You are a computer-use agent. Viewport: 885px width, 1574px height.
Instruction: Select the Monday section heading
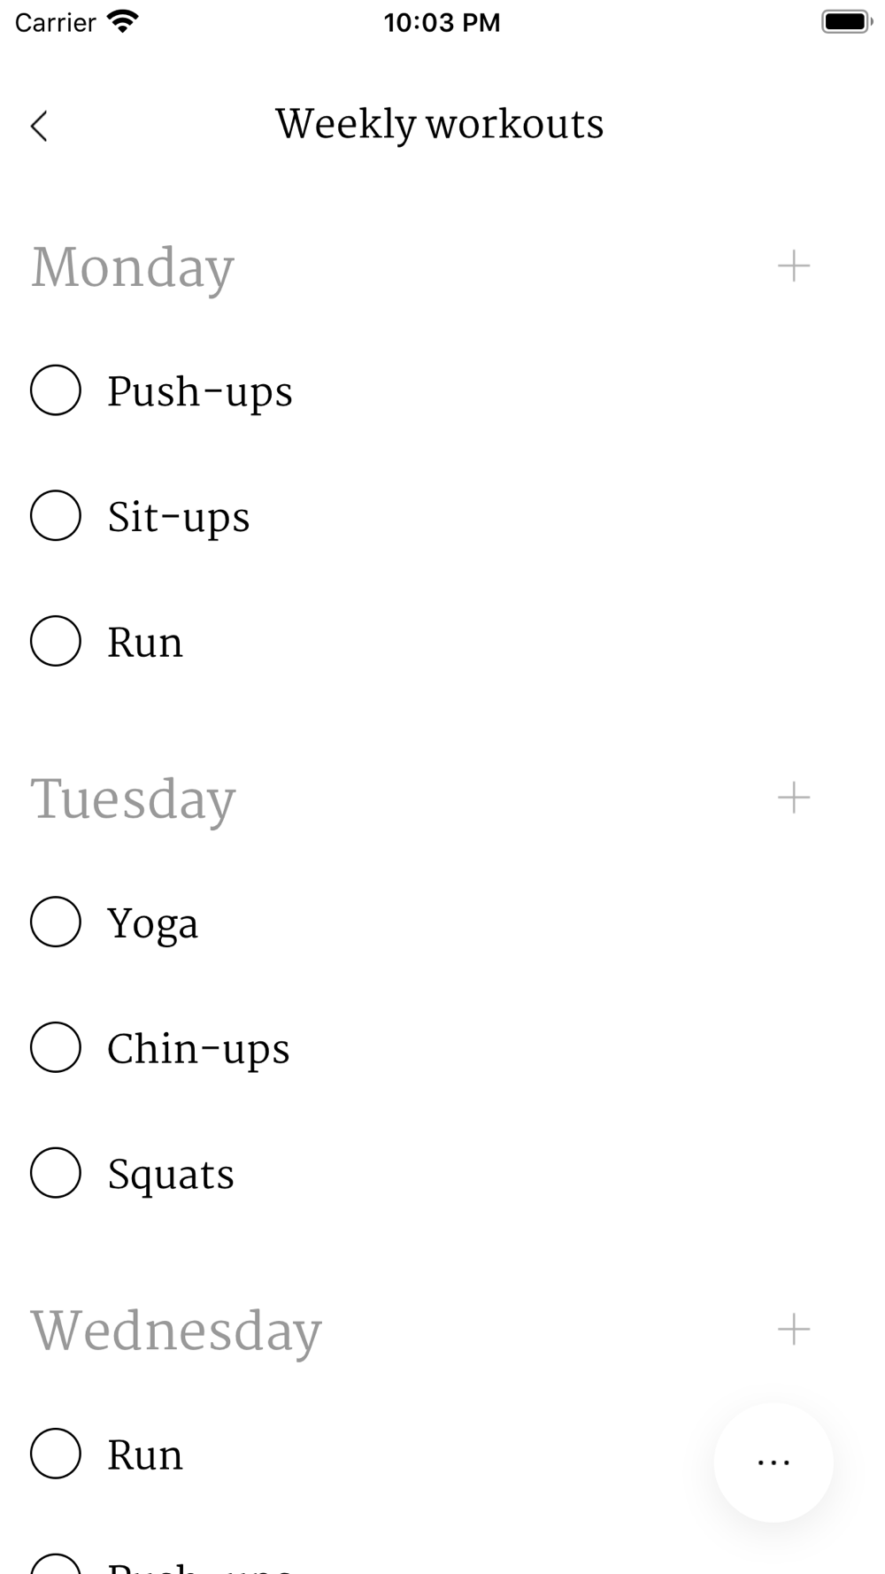[133, 268]
